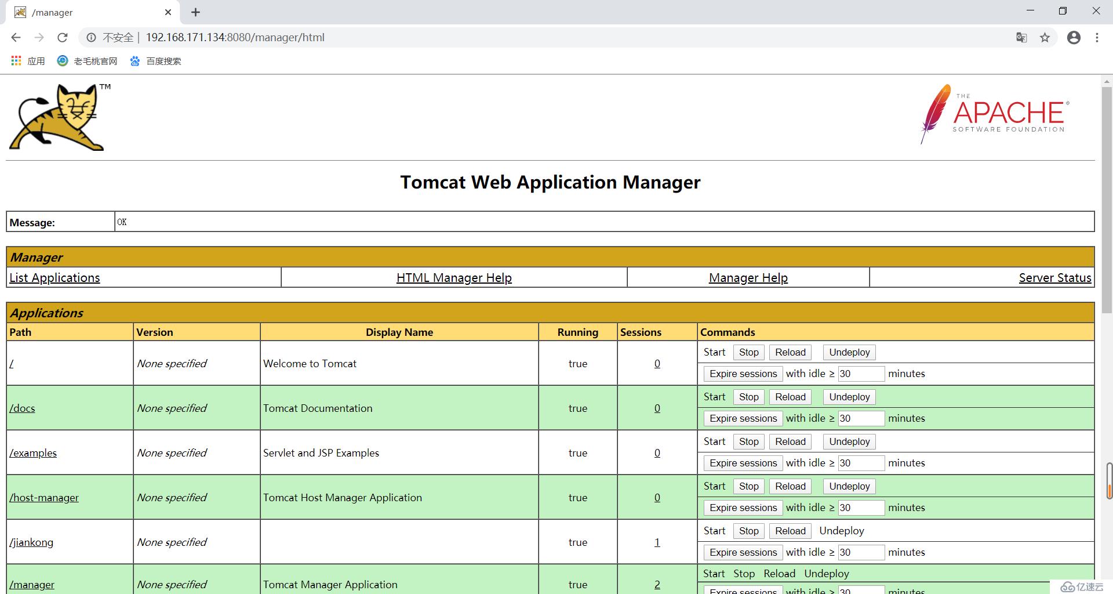The image size is (1113, 594).
Task: Undeploy the /docs application
Action: click(x=849, y=397)
